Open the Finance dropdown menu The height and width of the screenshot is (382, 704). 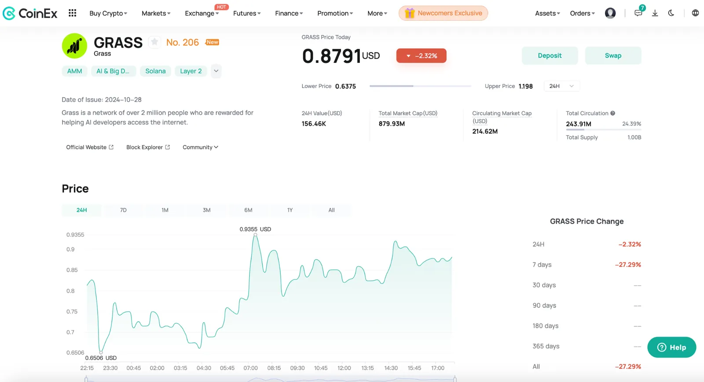289,13
